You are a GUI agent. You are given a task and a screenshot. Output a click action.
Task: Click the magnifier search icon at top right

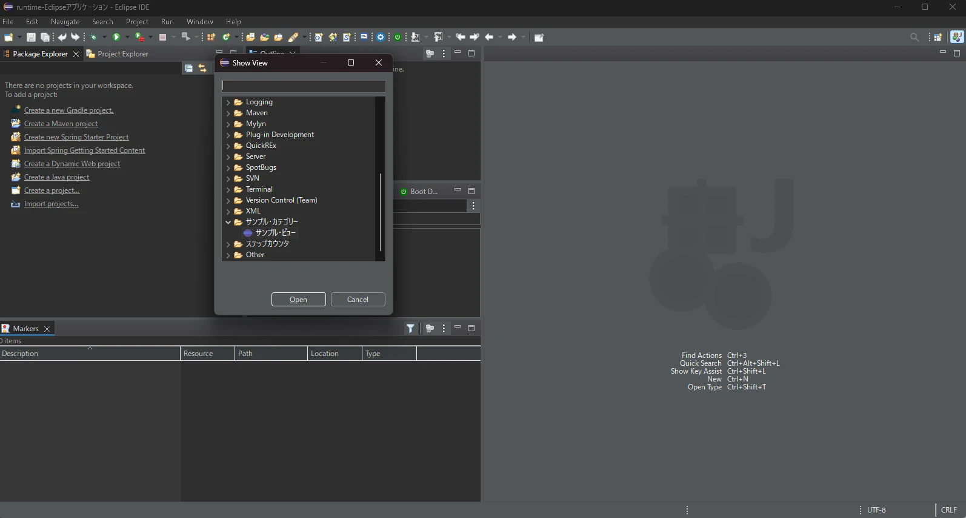pyautogui.click(x=914, y=37)
